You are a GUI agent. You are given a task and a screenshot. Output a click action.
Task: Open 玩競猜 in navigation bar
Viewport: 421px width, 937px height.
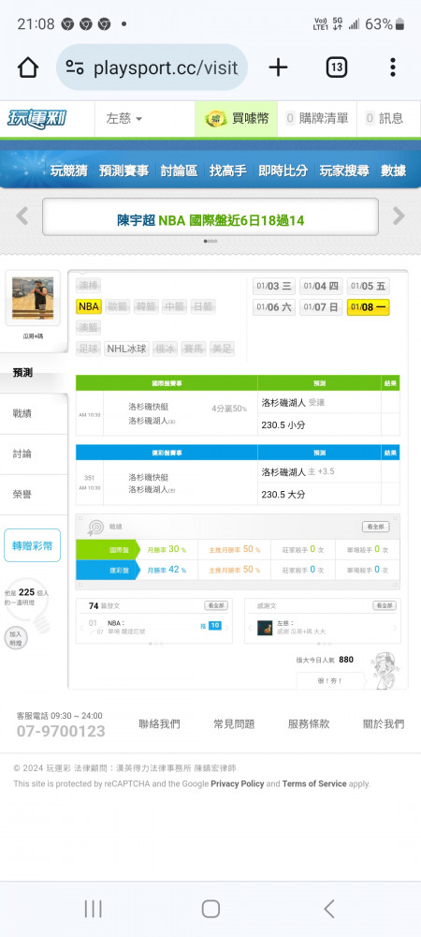[68, 171]
